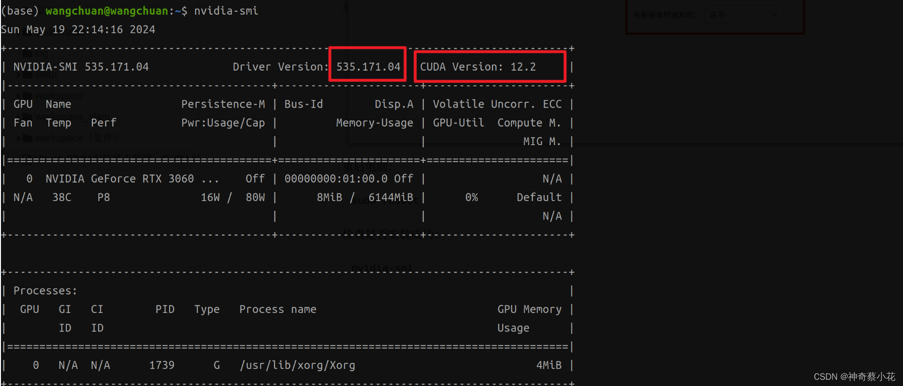This screenshot has width=903, height=386.
Task: Click the GPU utilization value '0%'
Action: [x=471, y=197]
